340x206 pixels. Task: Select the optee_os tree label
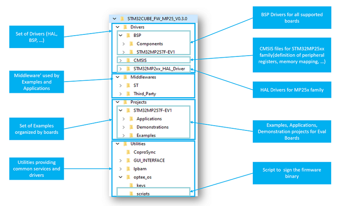click(142, 177)
